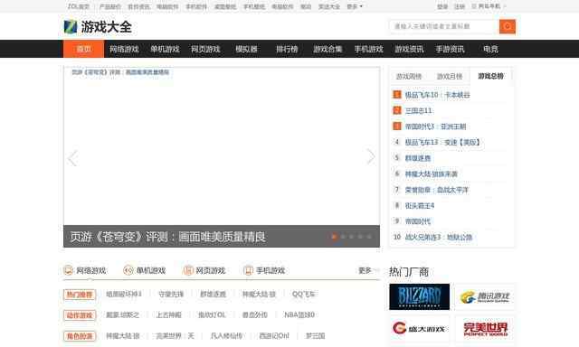Open 手游资讯 in the navigation bar
The height and width of the screenshot is (347, 579).
pos(450,49)
